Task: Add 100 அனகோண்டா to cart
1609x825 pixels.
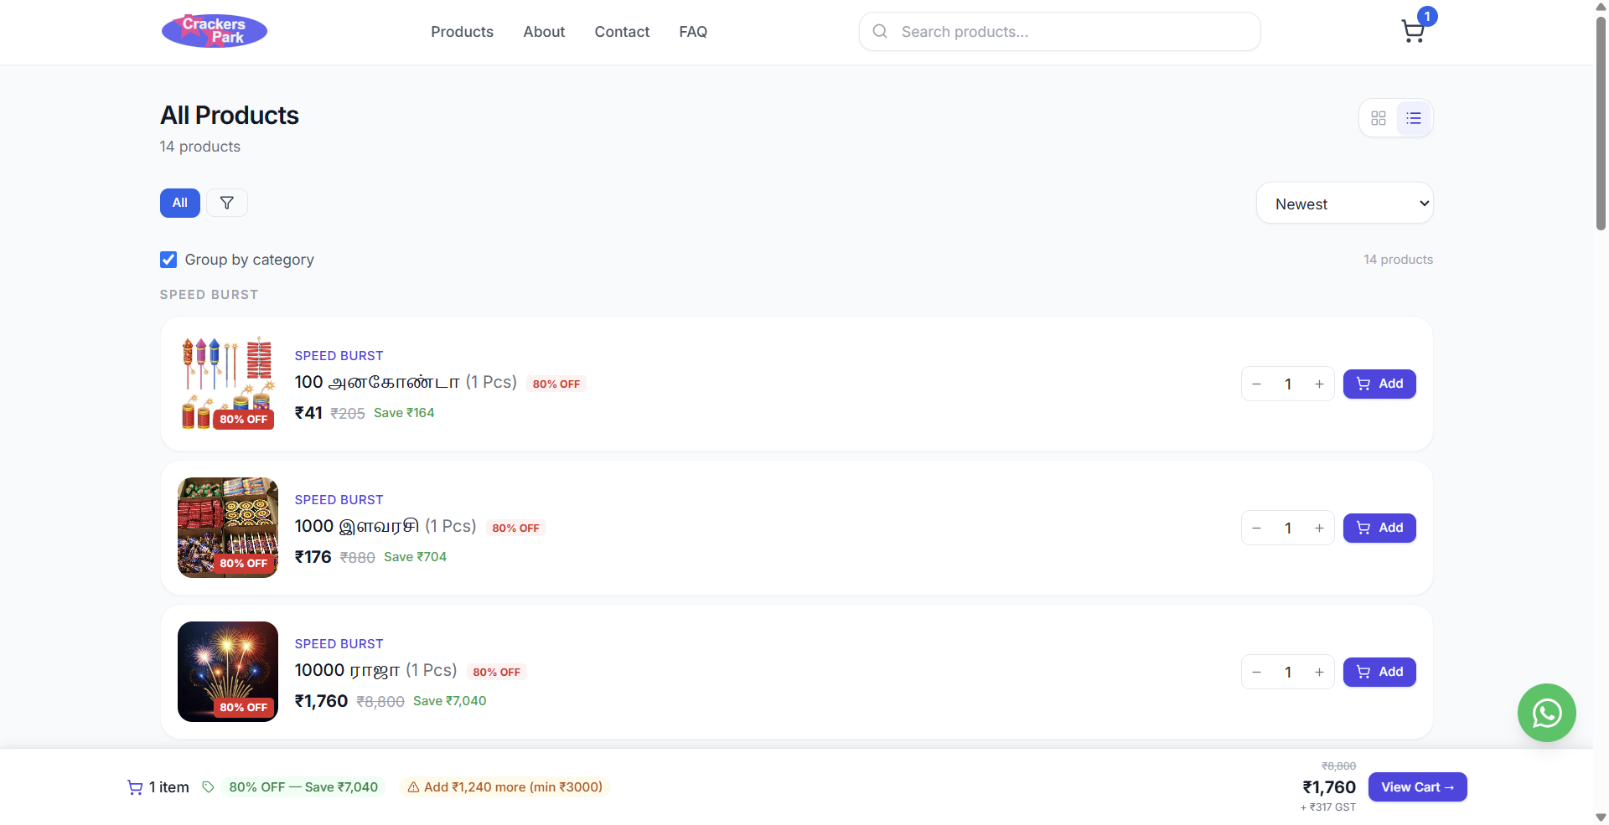Action: click(x=1379, y=384)
